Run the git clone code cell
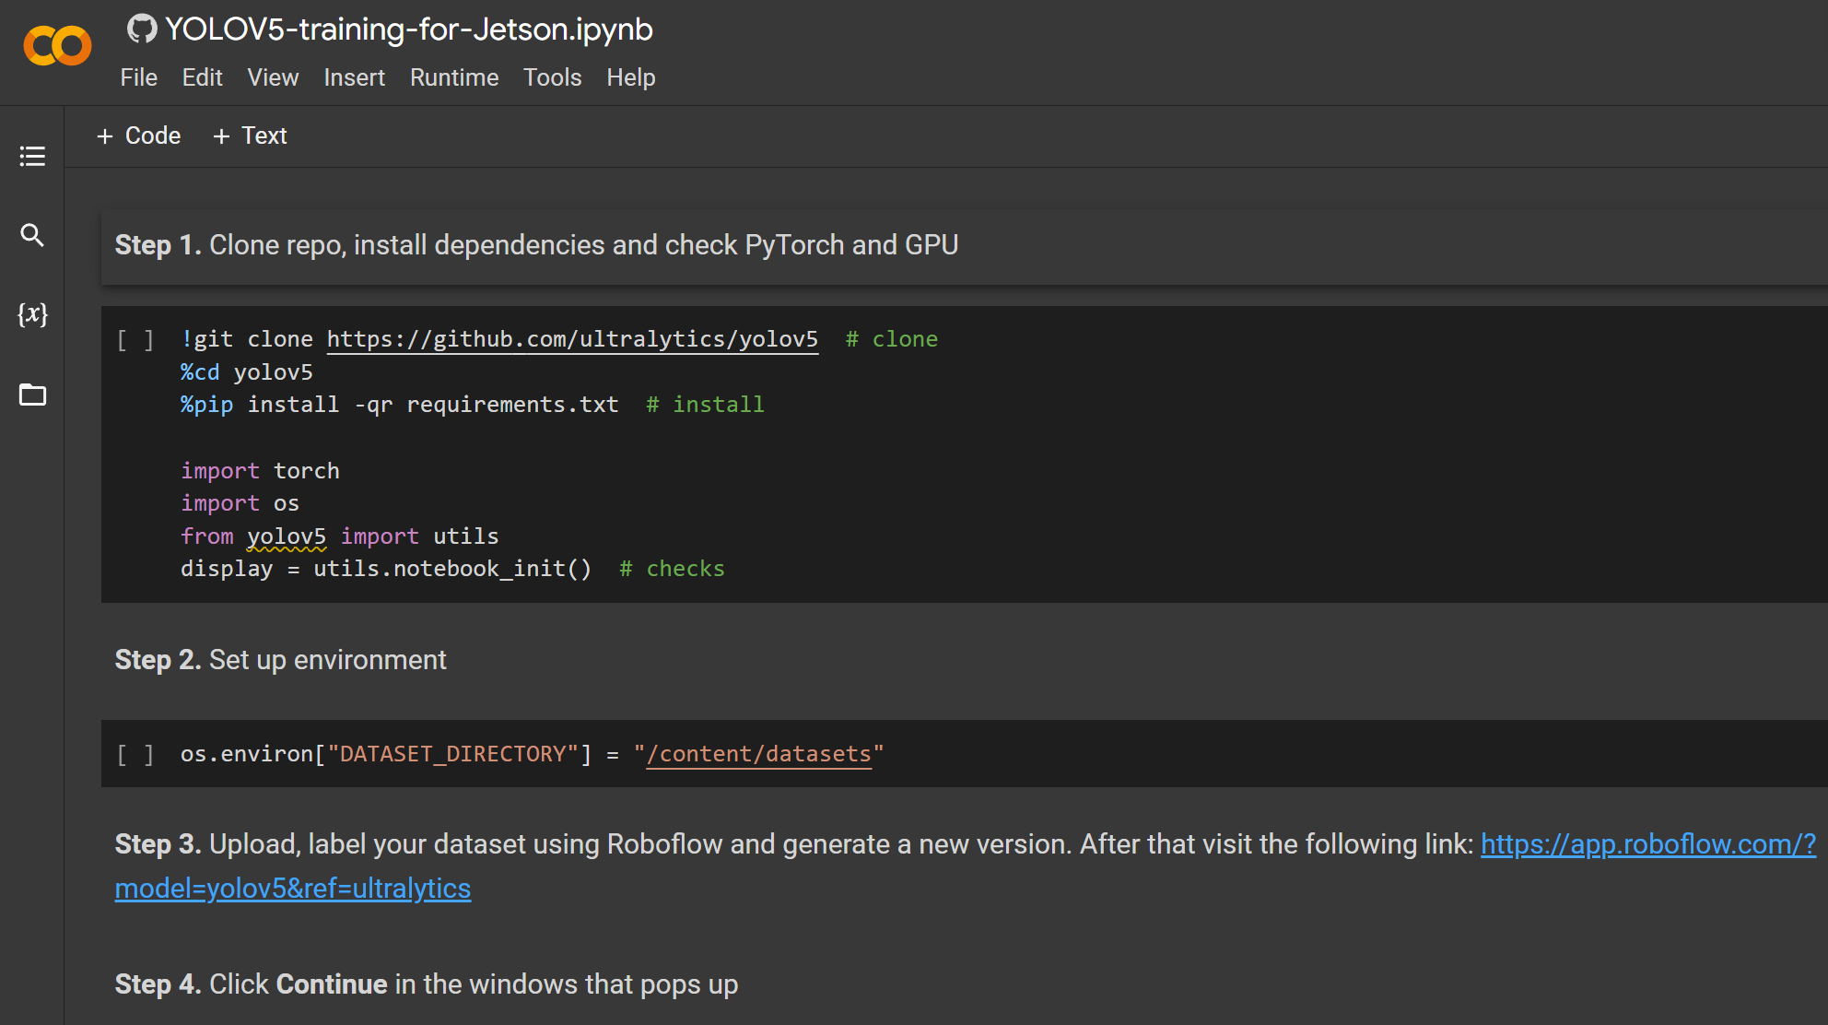Image resolution: width=1828 pixels, height=1025 pixels. coord(135,340)
